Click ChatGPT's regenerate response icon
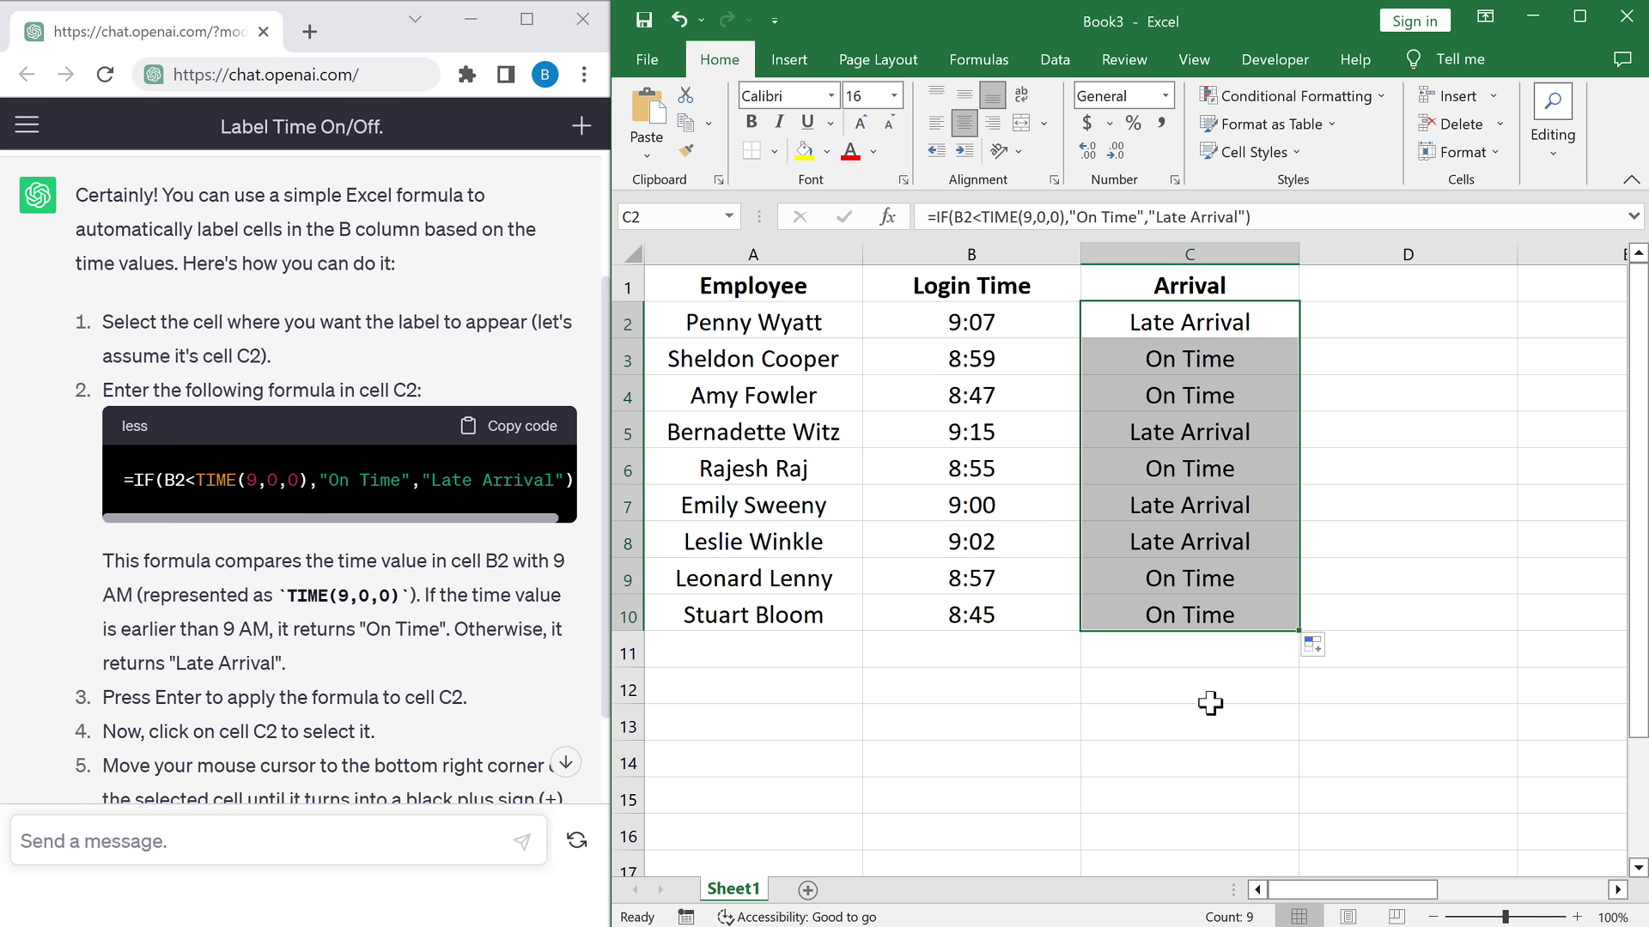 (577, 840)
